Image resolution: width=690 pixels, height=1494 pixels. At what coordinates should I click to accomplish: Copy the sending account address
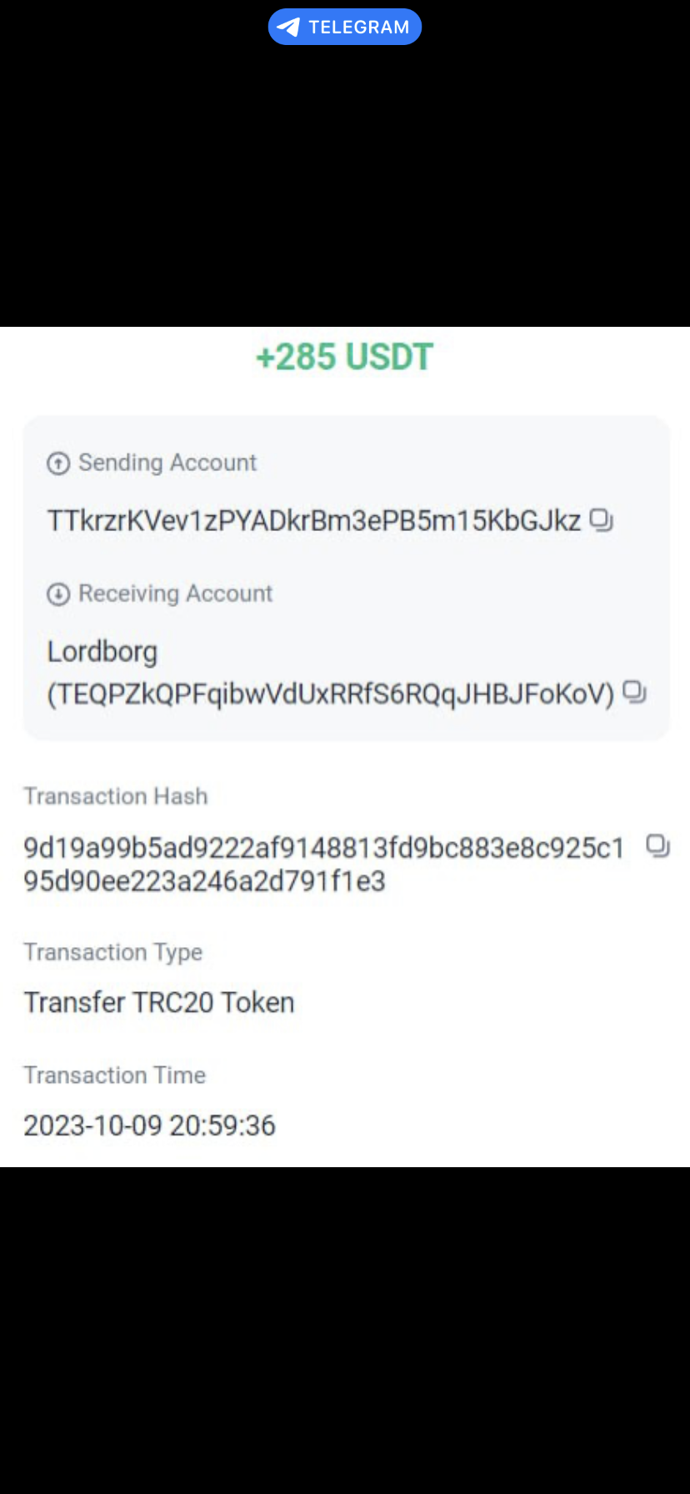pos(601,520)
